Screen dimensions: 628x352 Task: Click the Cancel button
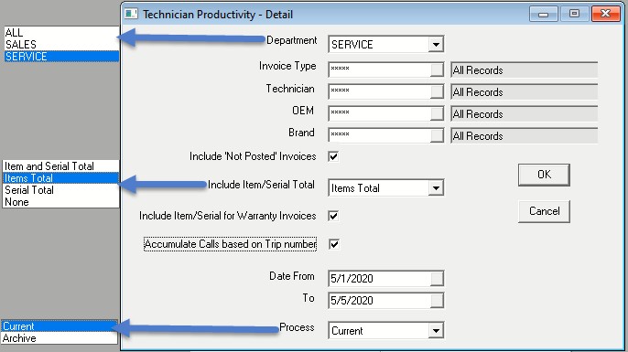[544, 211]
